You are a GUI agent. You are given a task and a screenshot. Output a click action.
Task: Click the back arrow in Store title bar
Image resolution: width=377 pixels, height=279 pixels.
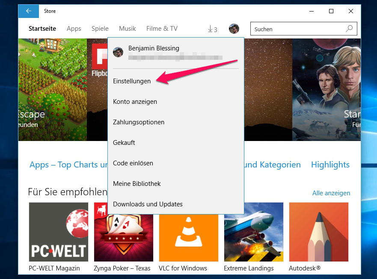(x=29, y=11)
